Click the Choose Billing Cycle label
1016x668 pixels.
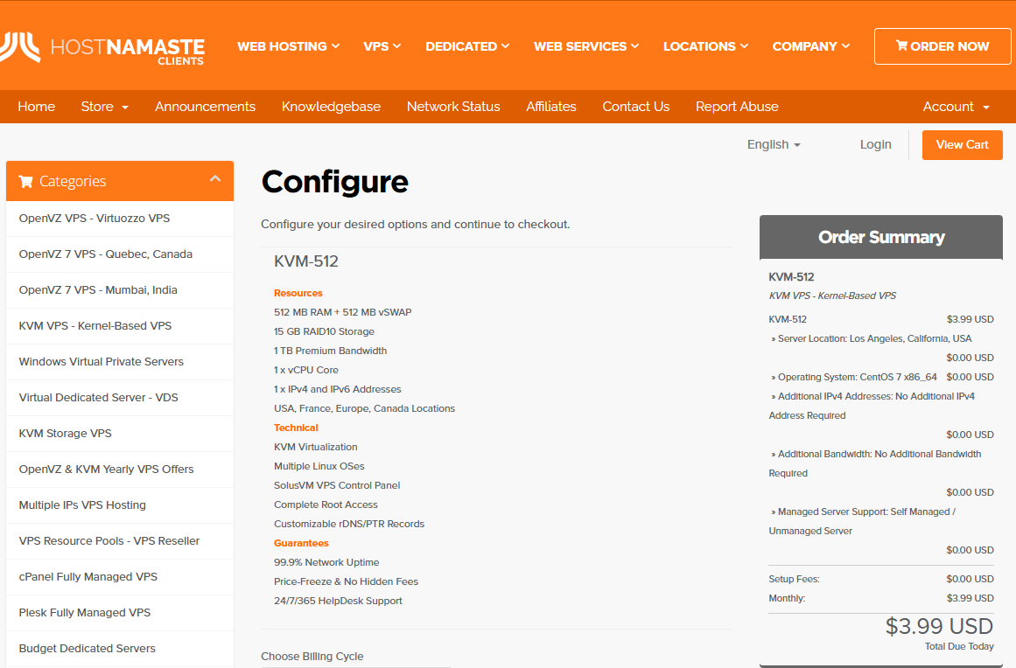(312, 657)
